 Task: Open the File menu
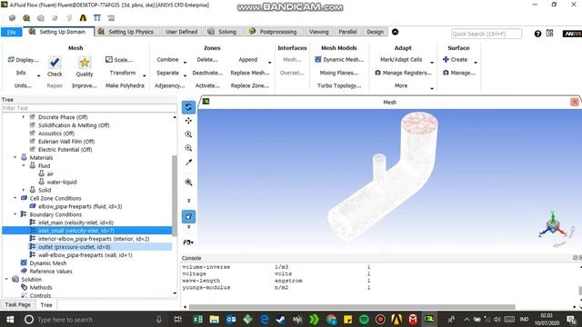(x=12, y=33)
